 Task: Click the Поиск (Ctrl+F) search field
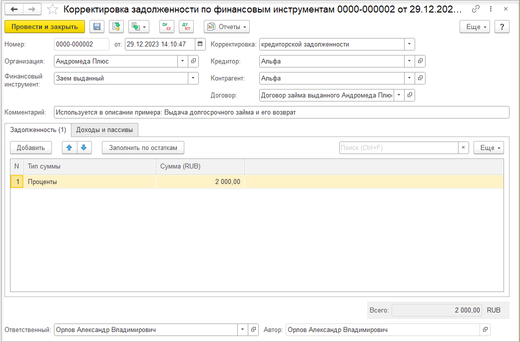point(399,148)
